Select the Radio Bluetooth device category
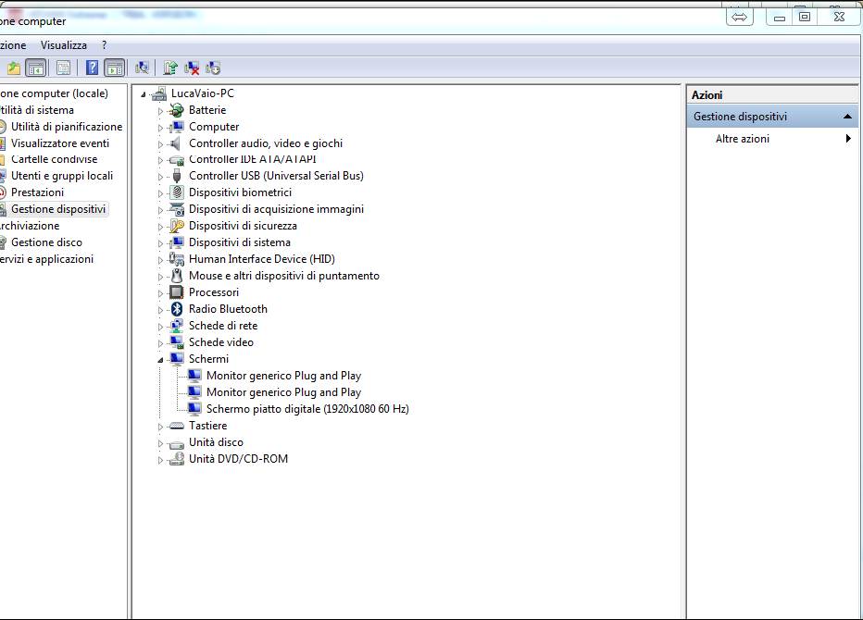 (228, 309)
